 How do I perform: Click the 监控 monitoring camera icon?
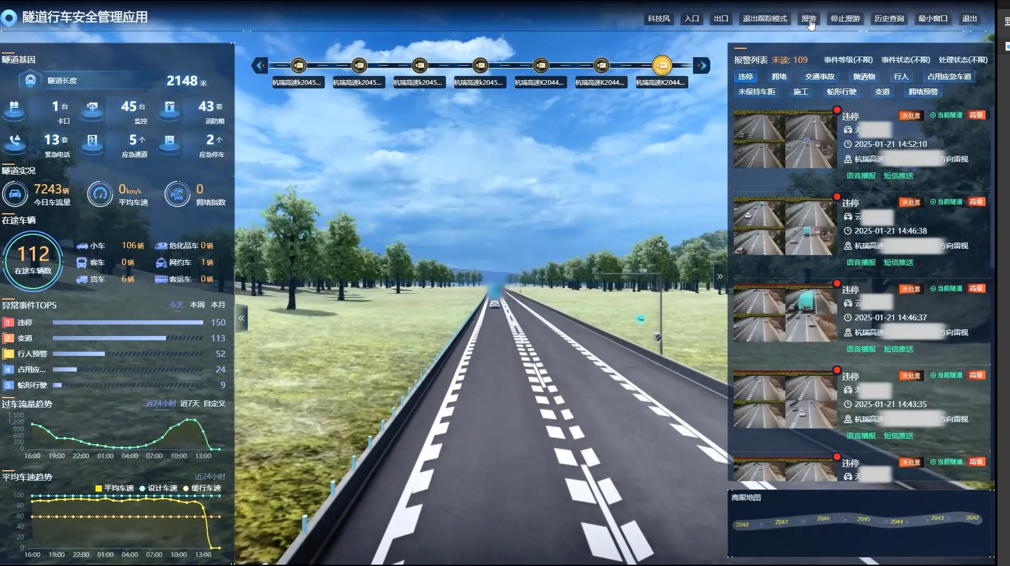92,109
